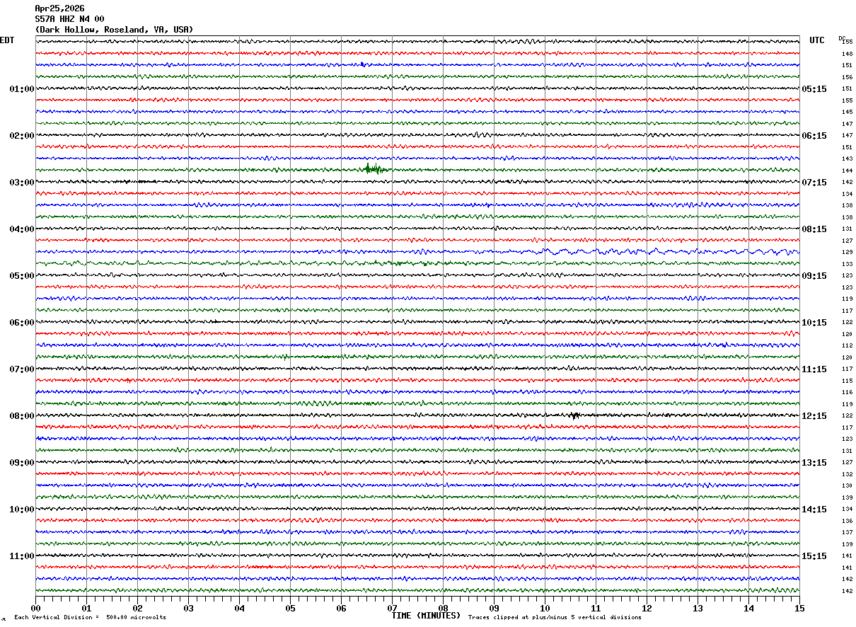Click minute 15 tick on bottom axis

[x=799, y=608]
